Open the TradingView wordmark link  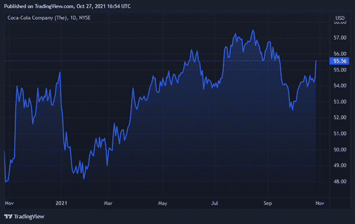[x=29, y=216]
